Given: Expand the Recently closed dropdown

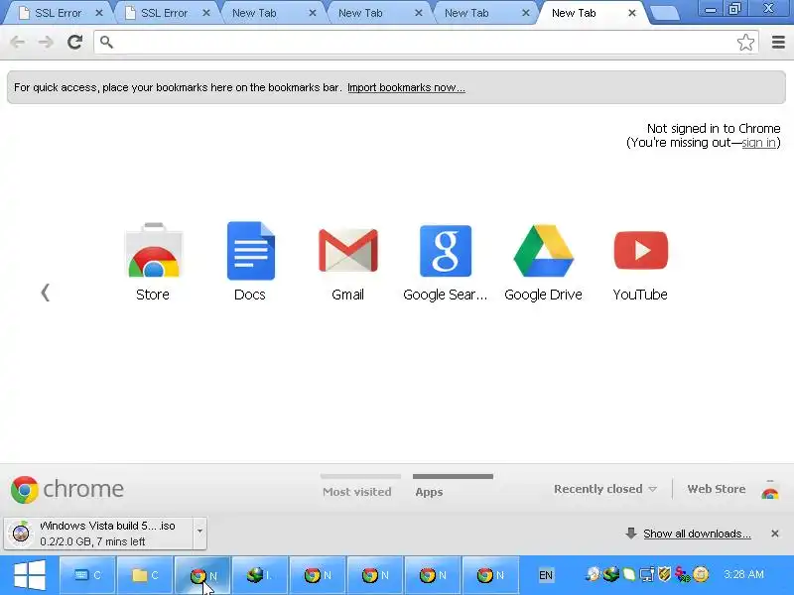Looking at the screenshot, I should (x=605, y=489).
